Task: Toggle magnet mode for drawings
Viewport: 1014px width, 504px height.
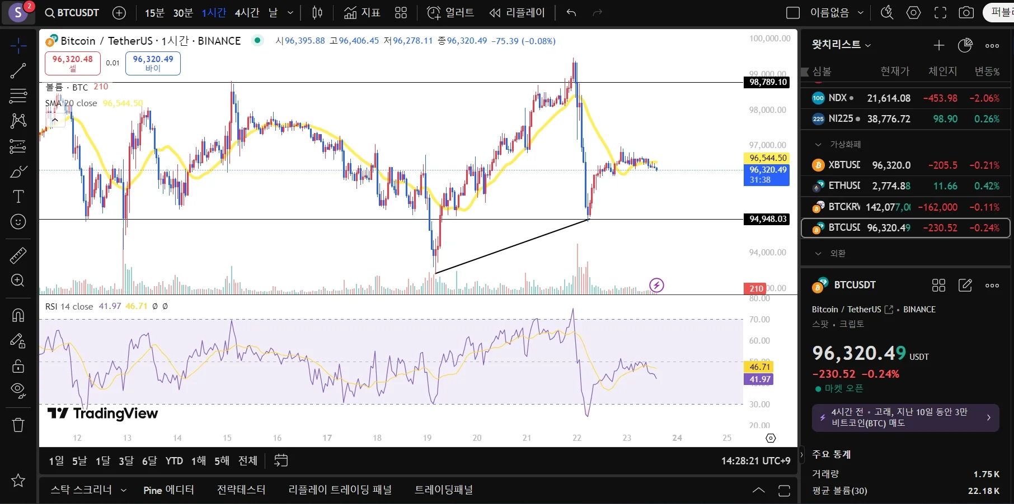Action: (x=18, y=315)
